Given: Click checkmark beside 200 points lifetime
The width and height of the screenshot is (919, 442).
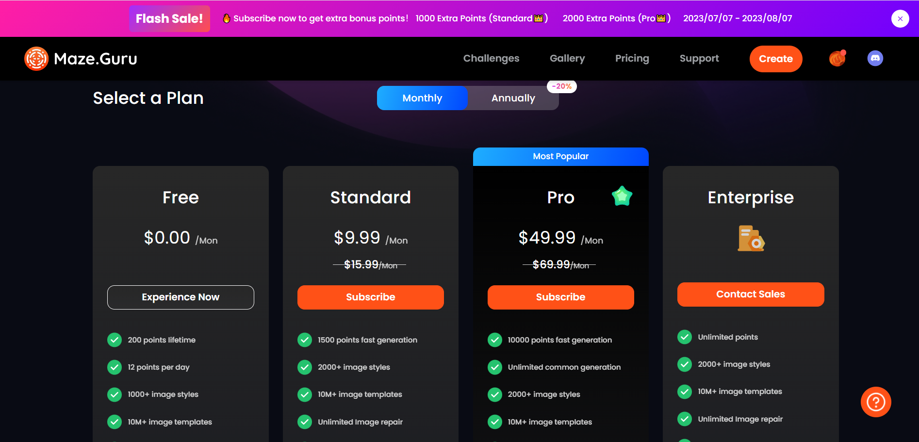Looking at the screenshot, I should (115, 340).
